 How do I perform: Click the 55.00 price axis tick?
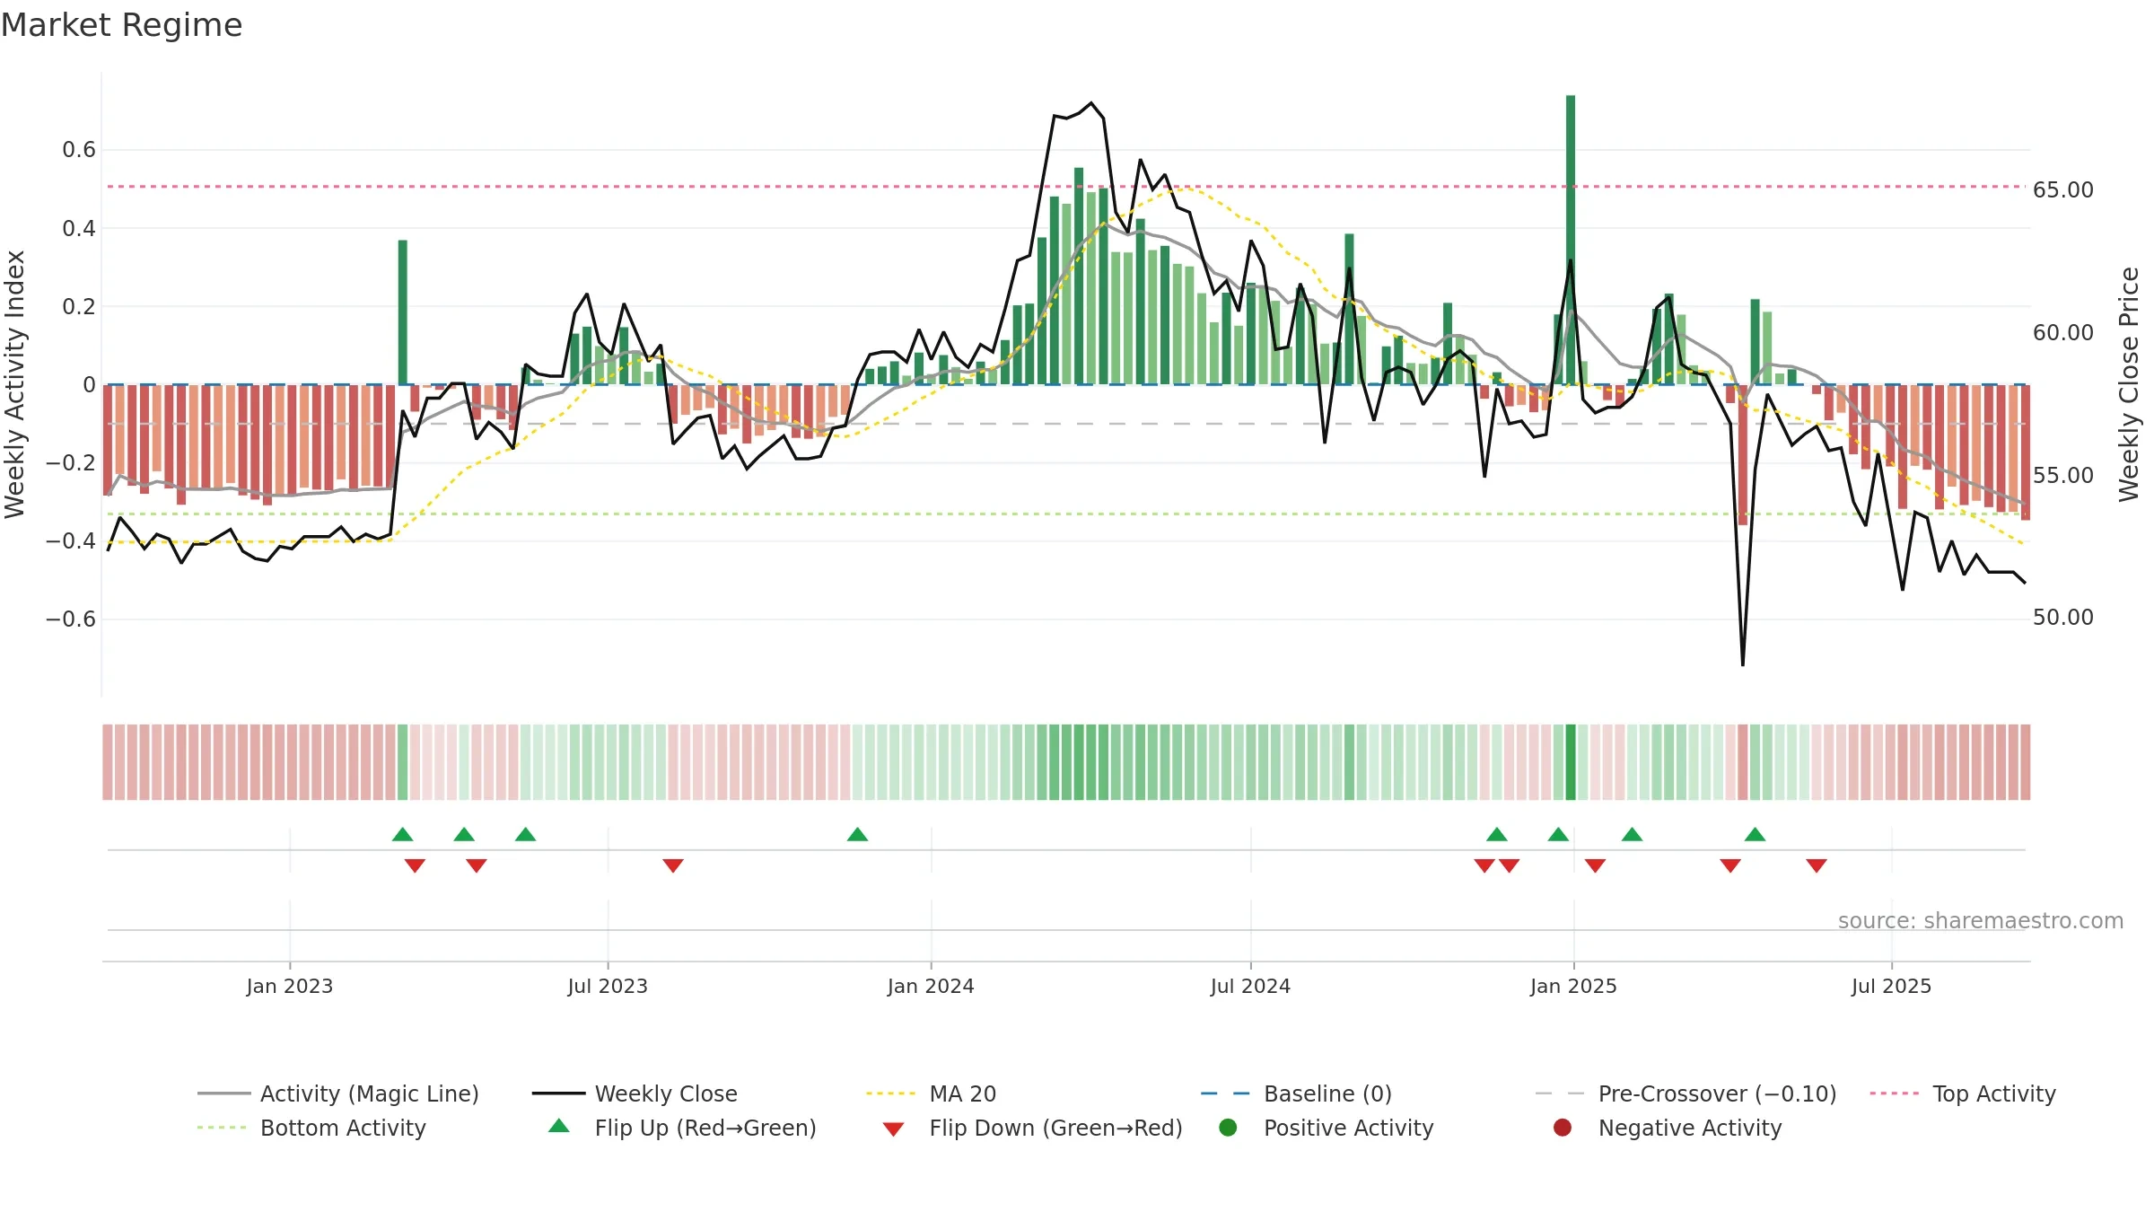point(2063,476)
